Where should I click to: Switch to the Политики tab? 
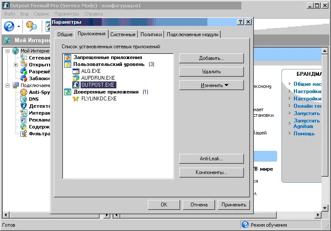click(151, 34)
